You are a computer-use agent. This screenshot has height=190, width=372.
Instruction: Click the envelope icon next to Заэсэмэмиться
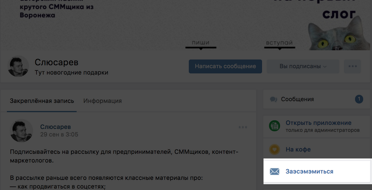[x=275, y=171]
